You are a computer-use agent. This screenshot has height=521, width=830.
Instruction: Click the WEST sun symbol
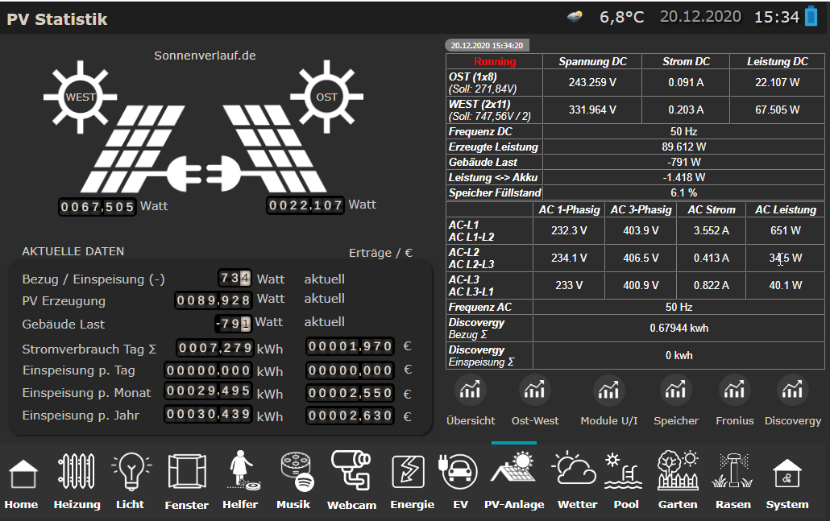point(81,97)
